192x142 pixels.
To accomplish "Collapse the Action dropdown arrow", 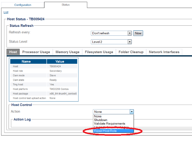I will (132, 112).
